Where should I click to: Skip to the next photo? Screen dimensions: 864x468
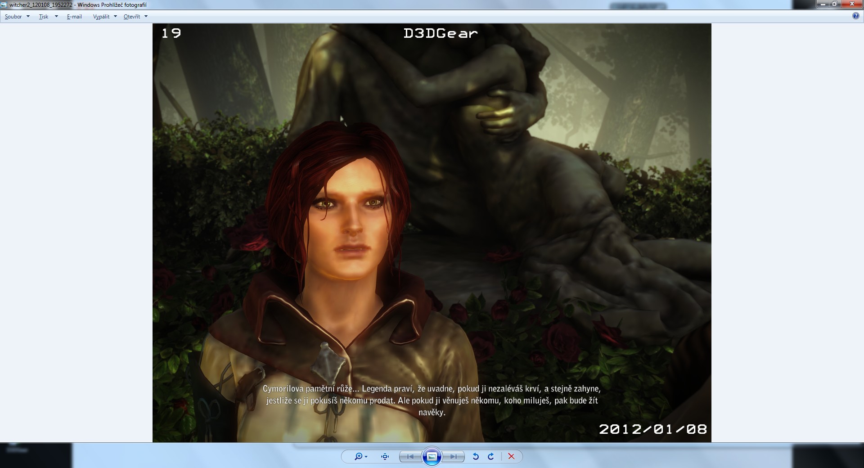coord(453,456)
